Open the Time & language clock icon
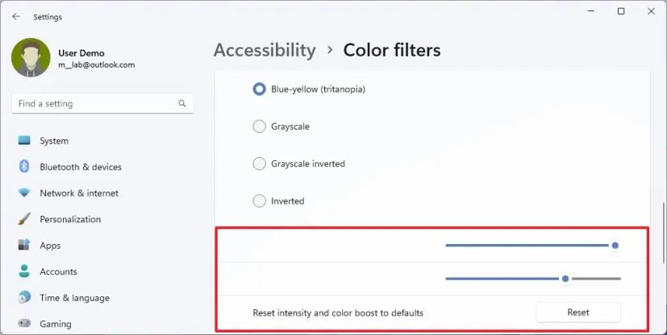 (24, 298)
